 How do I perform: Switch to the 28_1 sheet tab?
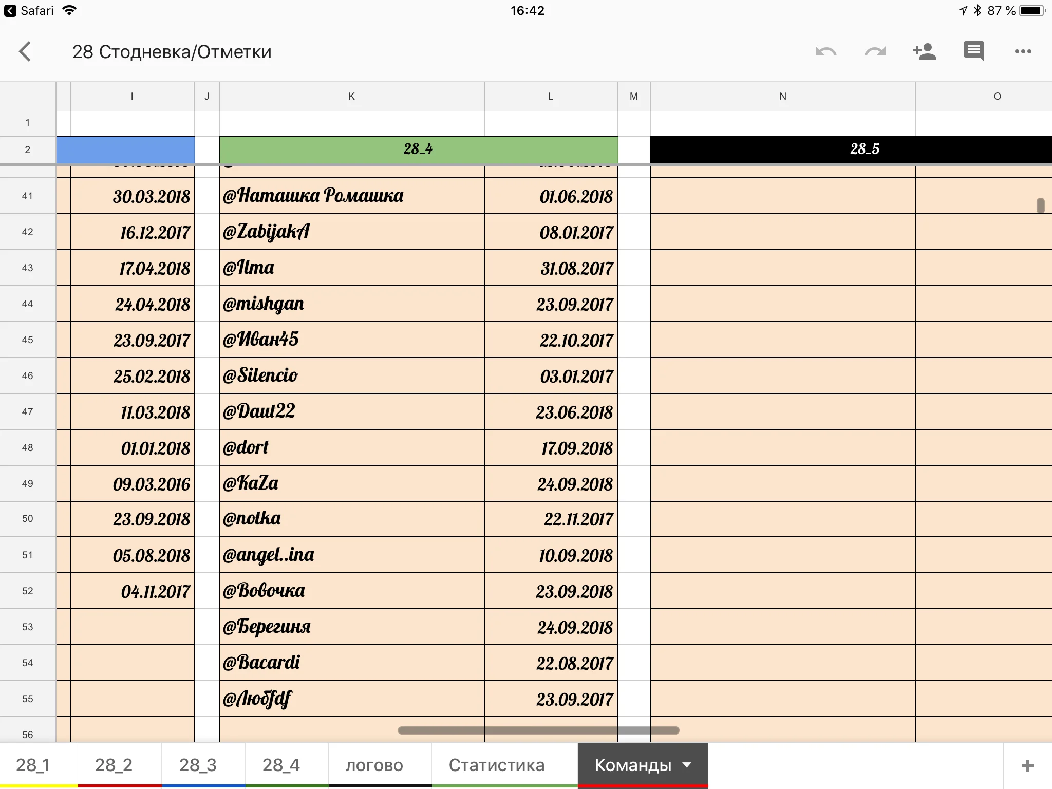pos(33,765)
